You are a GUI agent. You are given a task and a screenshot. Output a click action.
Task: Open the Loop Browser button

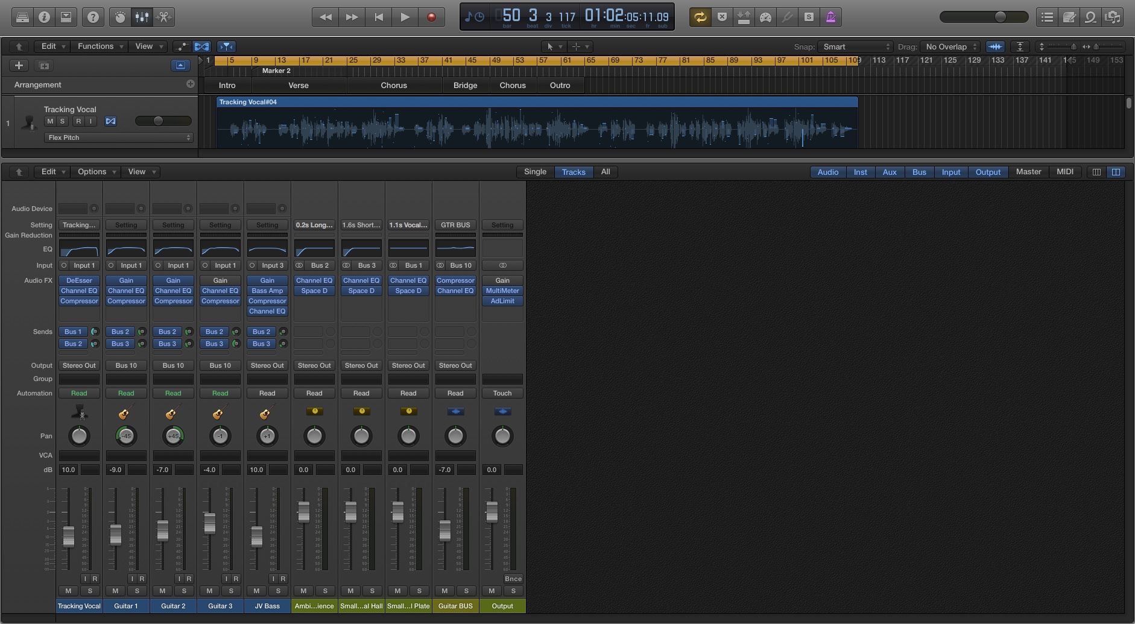click(1091, 17)
